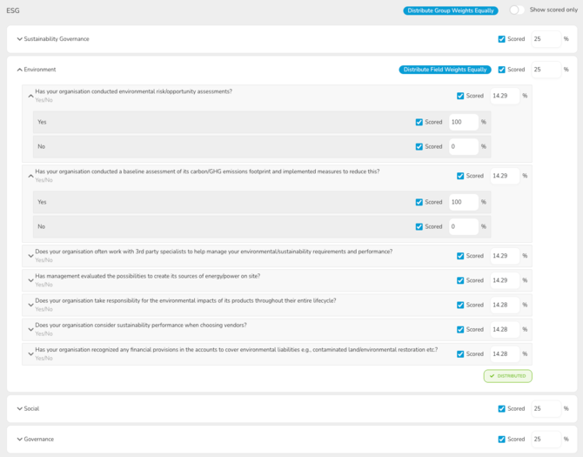Image resolution: width=583 pixels, height=457 pixels.
Task: Collapse the environmental risk/opportunity assessments question
Action: (30, 96)
